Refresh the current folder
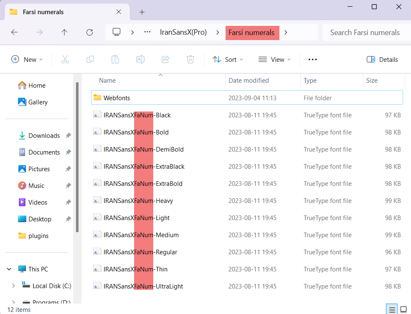Viewport: 411px width, 314px height. tap(90, 33)
